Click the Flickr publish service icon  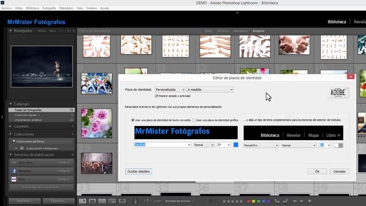(14, 179)
